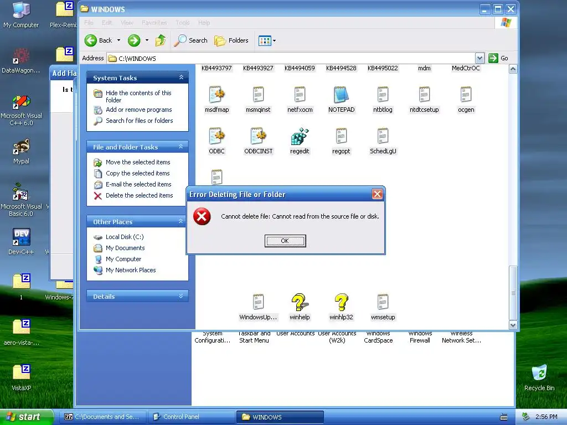The height and width of the screenshot is (425, 567).
Task: Switch to Control Panel taskbar button
Action: pos(192,417)
